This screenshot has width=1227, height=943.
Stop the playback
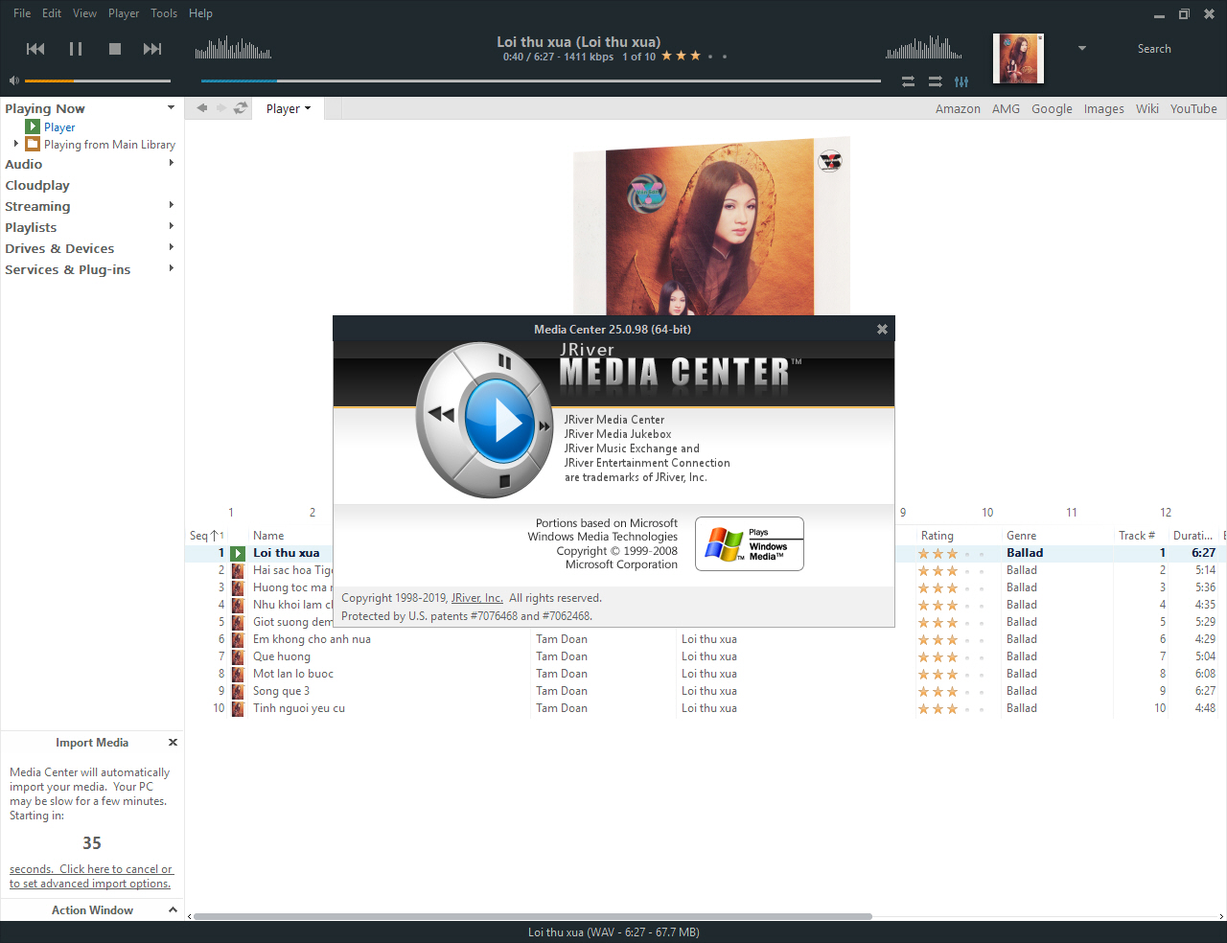(115, 49)
